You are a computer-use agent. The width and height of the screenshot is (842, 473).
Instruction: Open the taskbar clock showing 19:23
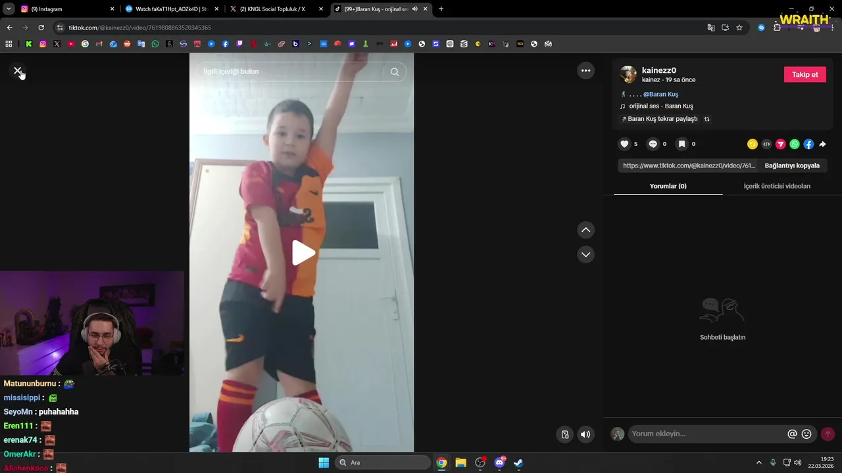click(x=822, y=462)
